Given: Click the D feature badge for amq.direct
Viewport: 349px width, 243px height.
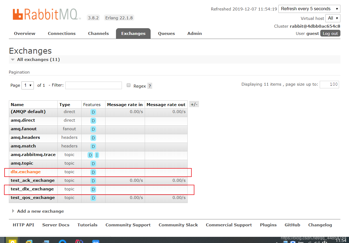Looking at the screenshot, I should click(x=93, y=121).
